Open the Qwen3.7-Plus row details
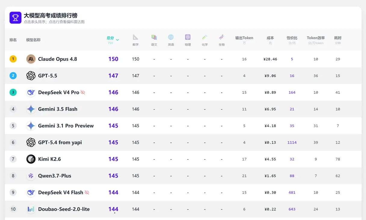The height and width of the screenshot is (220, 366). tap(183, 176)
